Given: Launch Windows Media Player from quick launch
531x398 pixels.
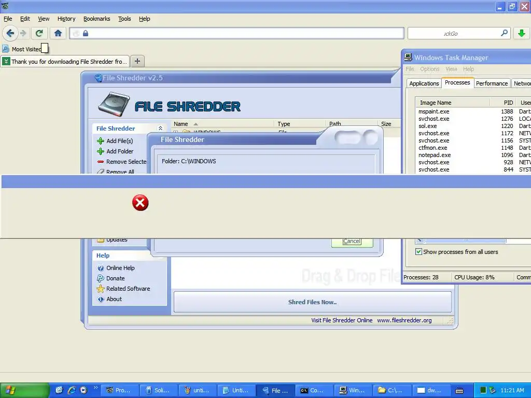Looking at the screenshot, I should 83,390.
